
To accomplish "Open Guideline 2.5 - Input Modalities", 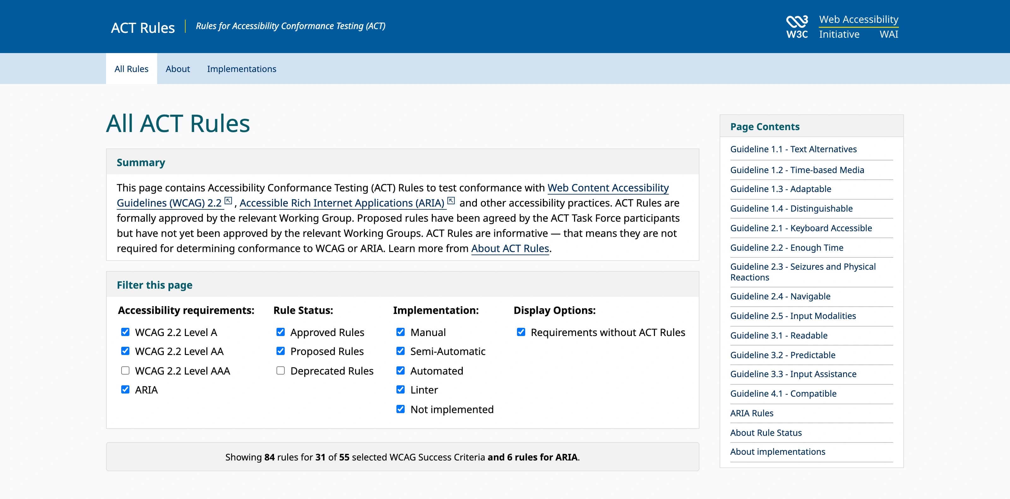I will tap(793, 316).
